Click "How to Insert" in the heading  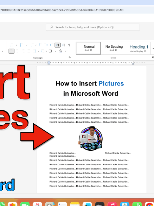(x=76, y=84)
